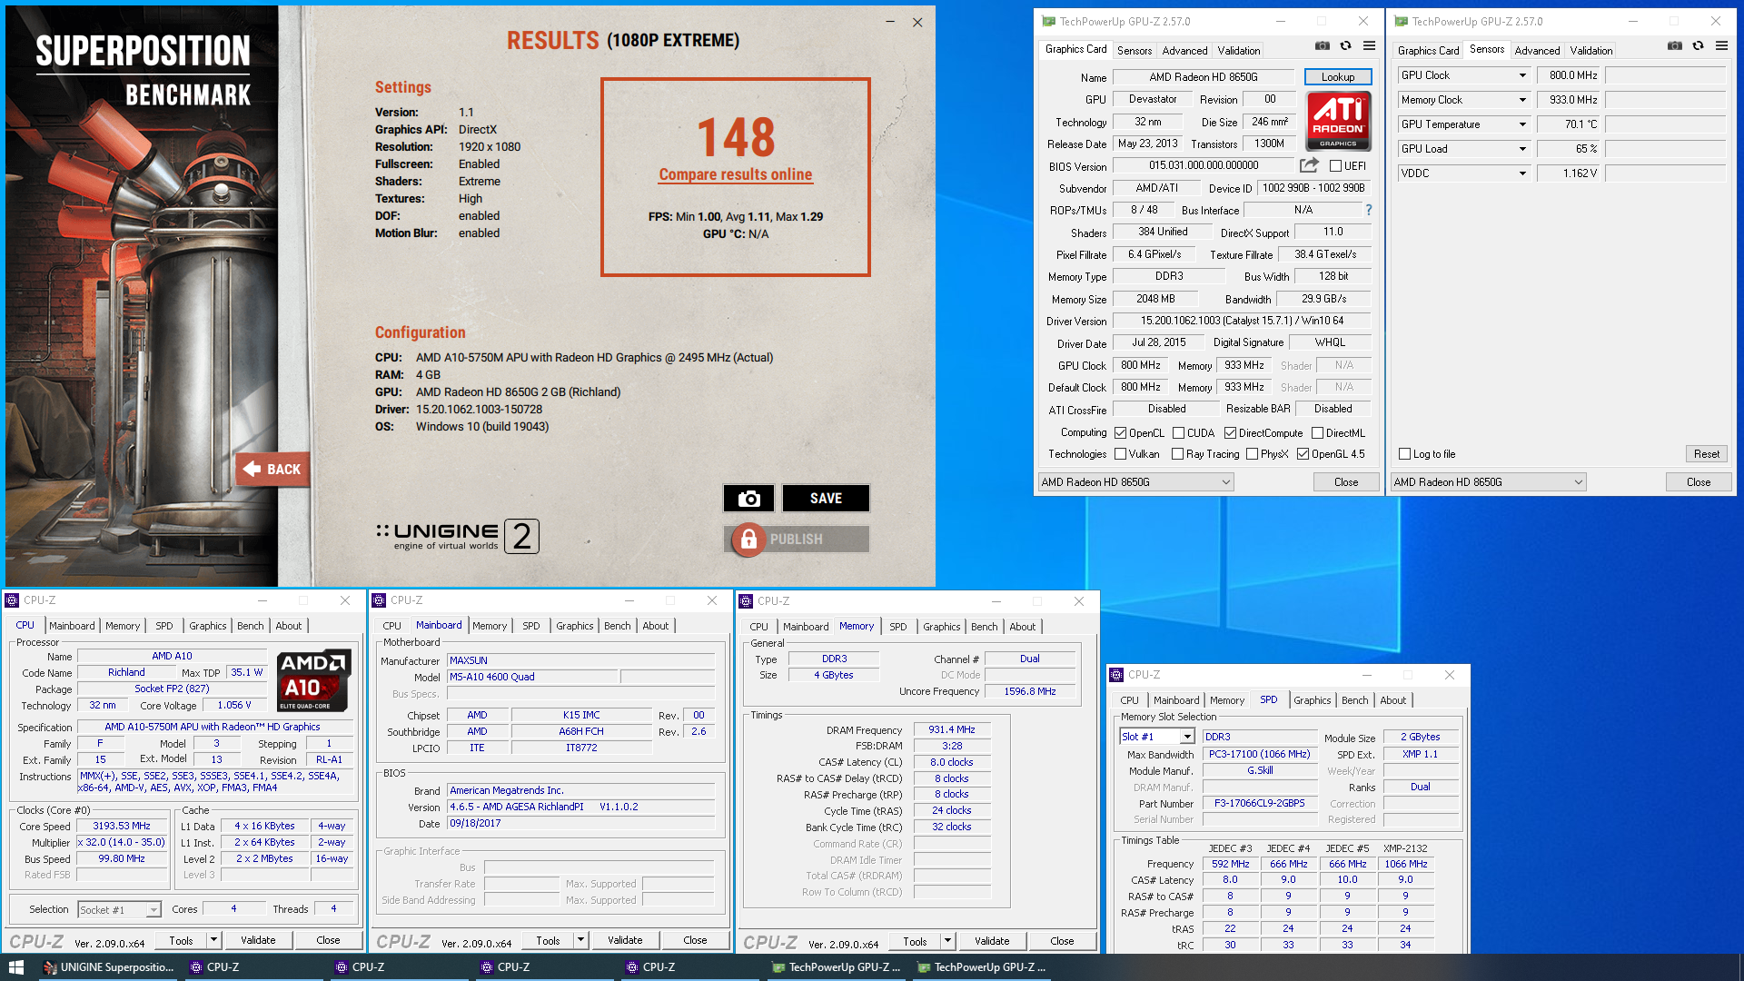Open the VDDC sensor dropdown
This screenshot has width=1744, height=981.
click(x=1522, y=173)
